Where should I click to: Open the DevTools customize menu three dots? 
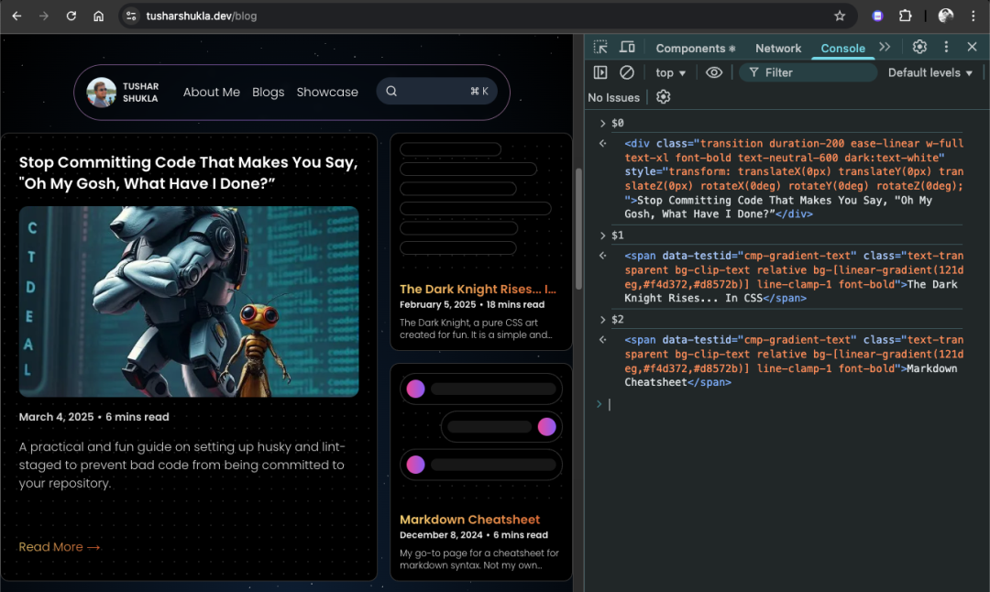tap(946, 47)
